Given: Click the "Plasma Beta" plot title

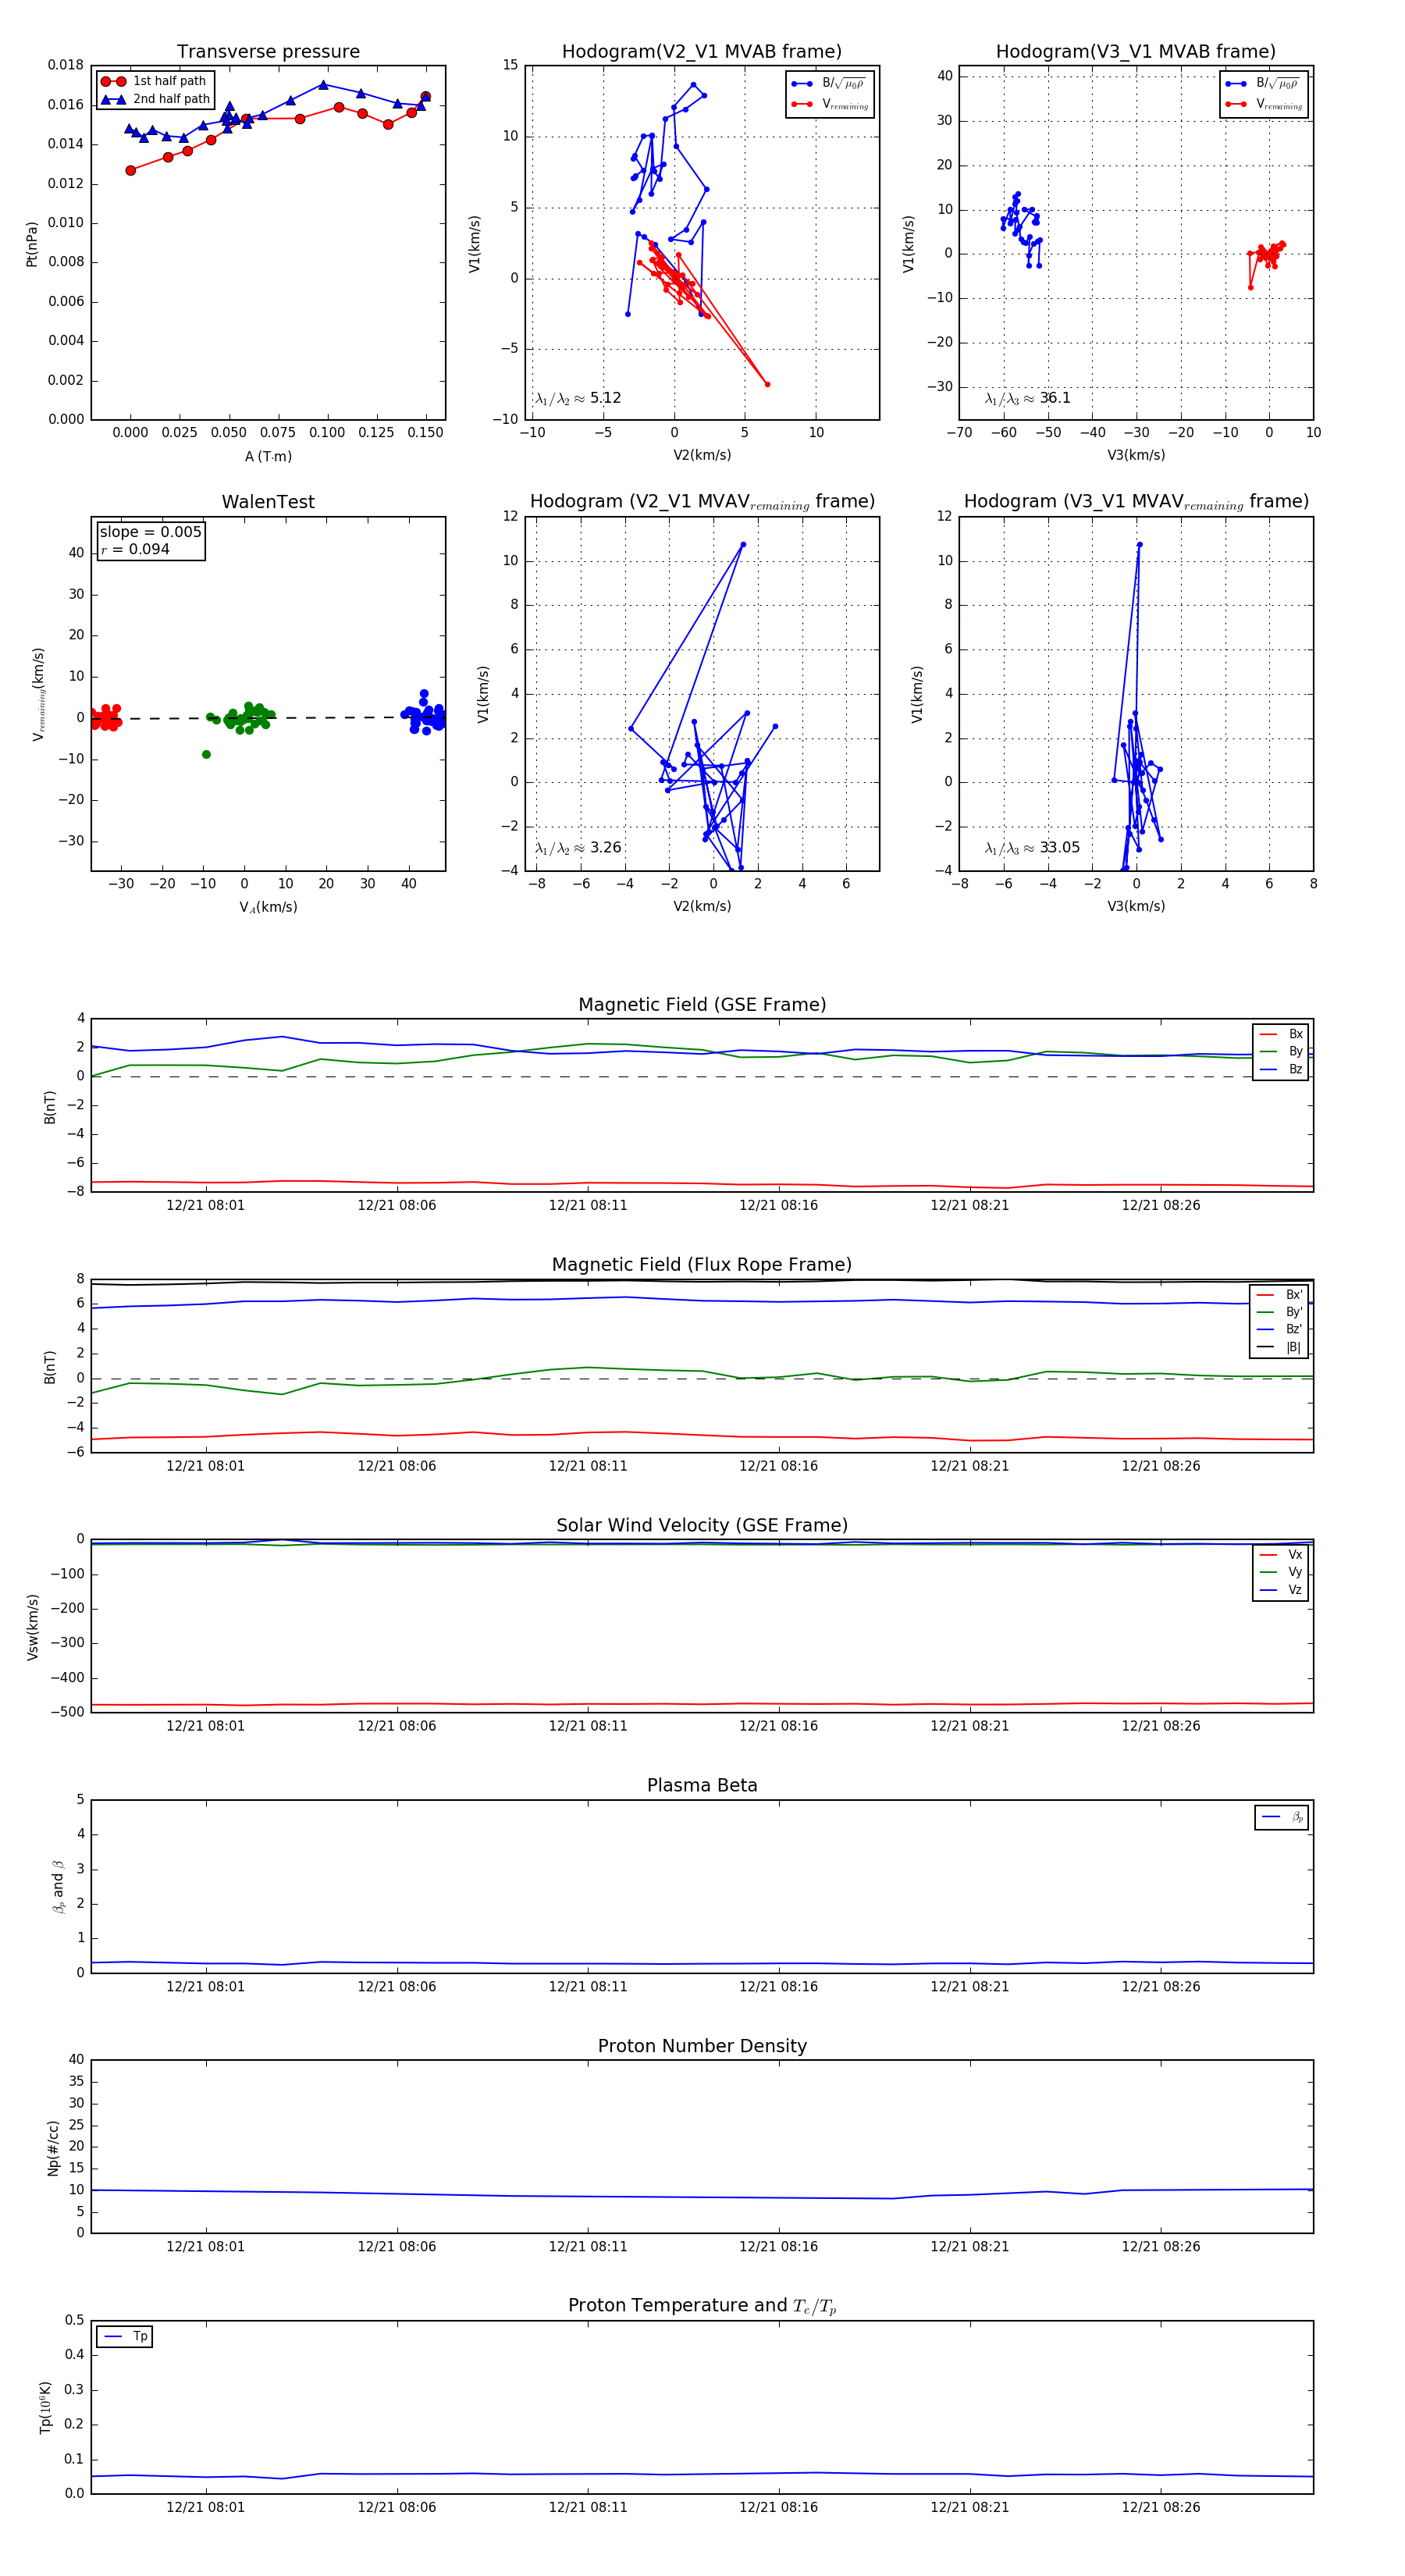Looking at the screenshot, I should click(702, 1786).
